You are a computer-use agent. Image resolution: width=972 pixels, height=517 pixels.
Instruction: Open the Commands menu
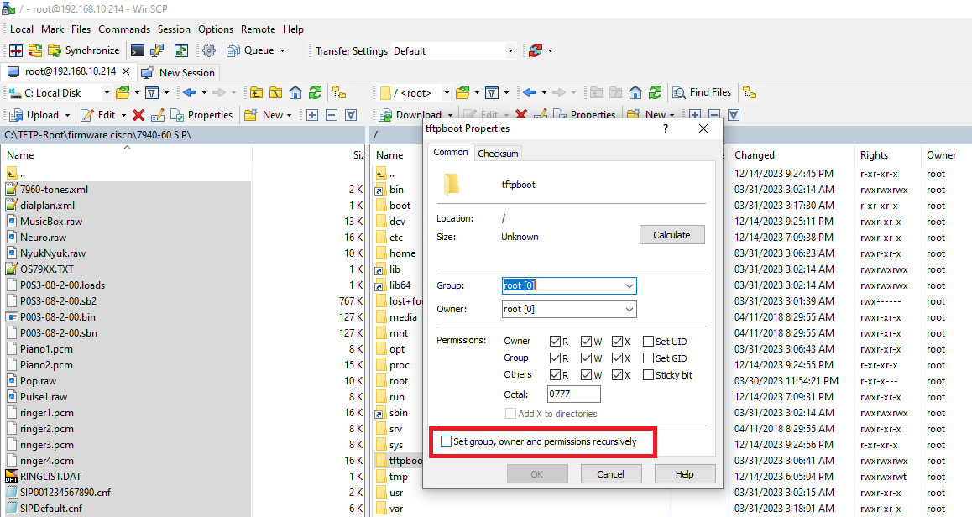(124, 29)
